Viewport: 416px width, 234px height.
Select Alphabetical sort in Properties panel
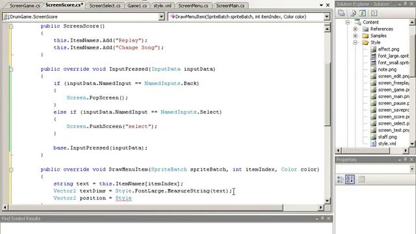(x=350, y=179)
